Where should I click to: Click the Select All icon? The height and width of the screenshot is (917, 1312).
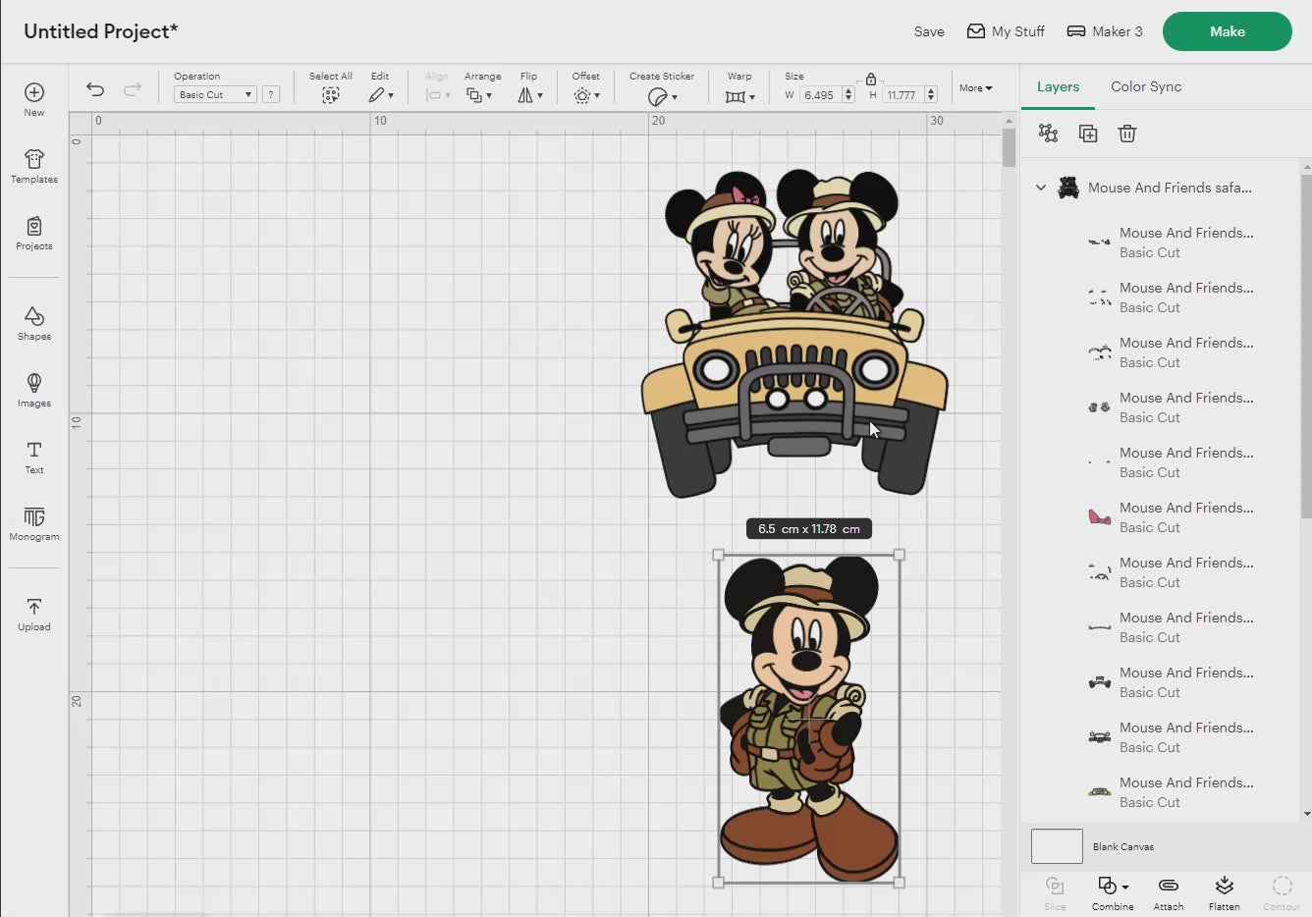tap(331, 95)
